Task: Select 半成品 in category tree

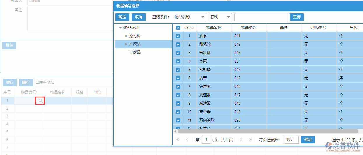Action: tap(135, 52)
